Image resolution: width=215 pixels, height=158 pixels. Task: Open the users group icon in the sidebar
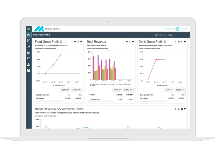(x=29, y=71)
